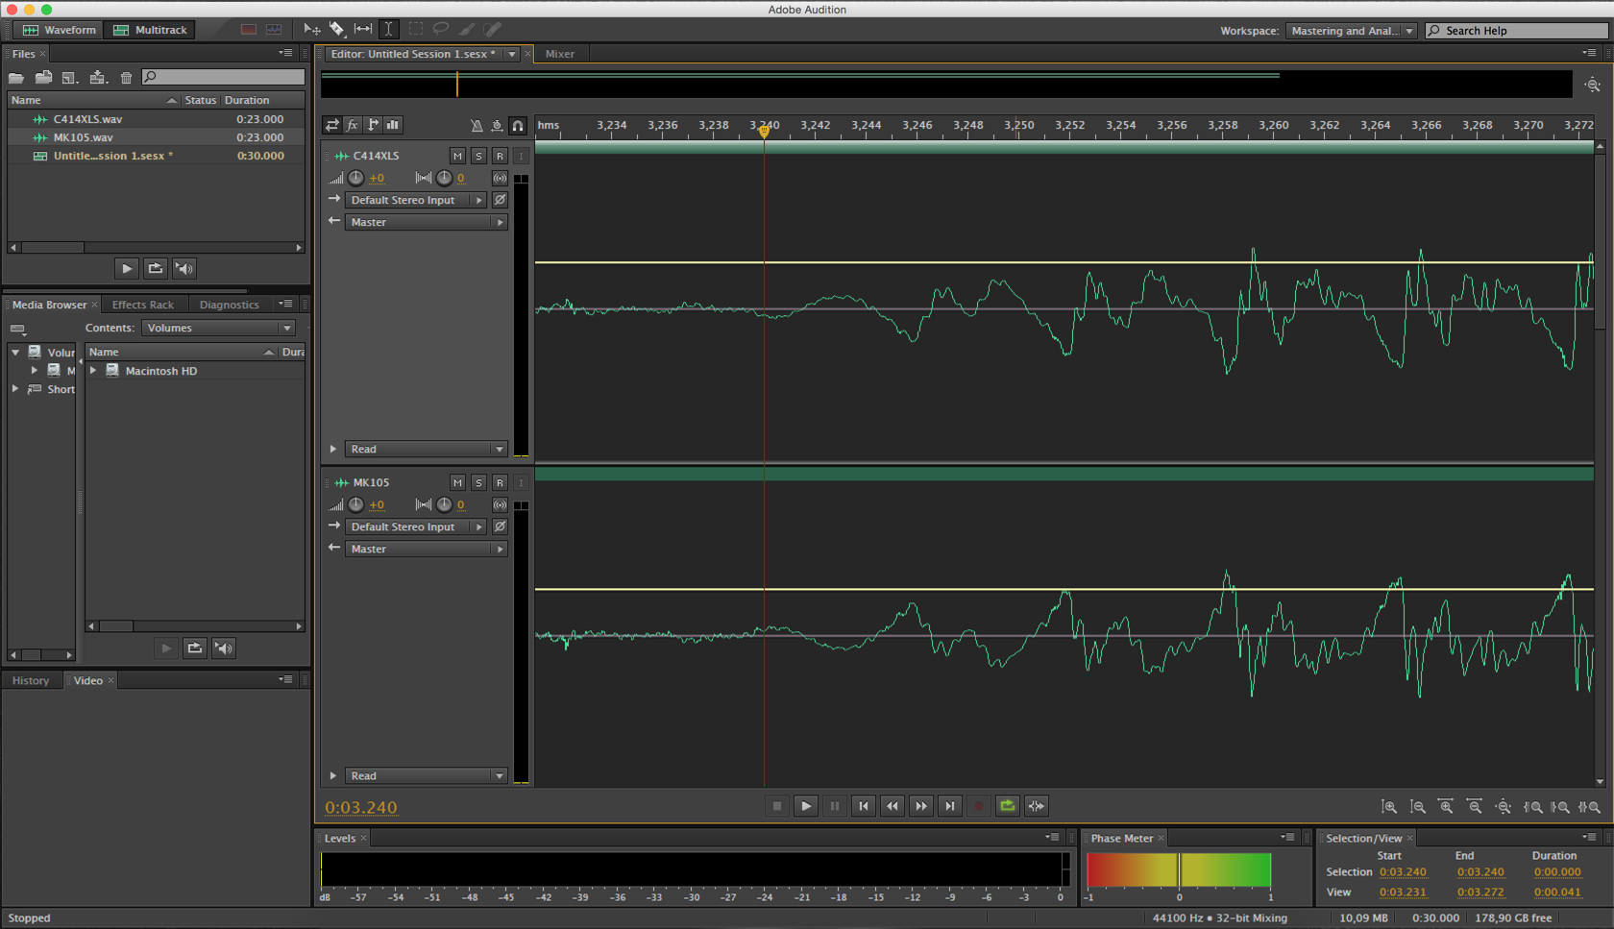
Task: Open MK105 Read automation mode dropdown
Action: click(x=426, y=775)
